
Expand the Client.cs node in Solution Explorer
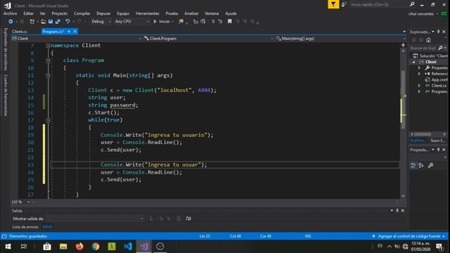point(419,86)
